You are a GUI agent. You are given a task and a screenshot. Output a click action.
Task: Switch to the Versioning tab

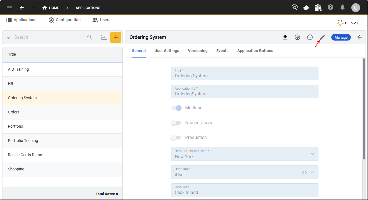[198, 51]
